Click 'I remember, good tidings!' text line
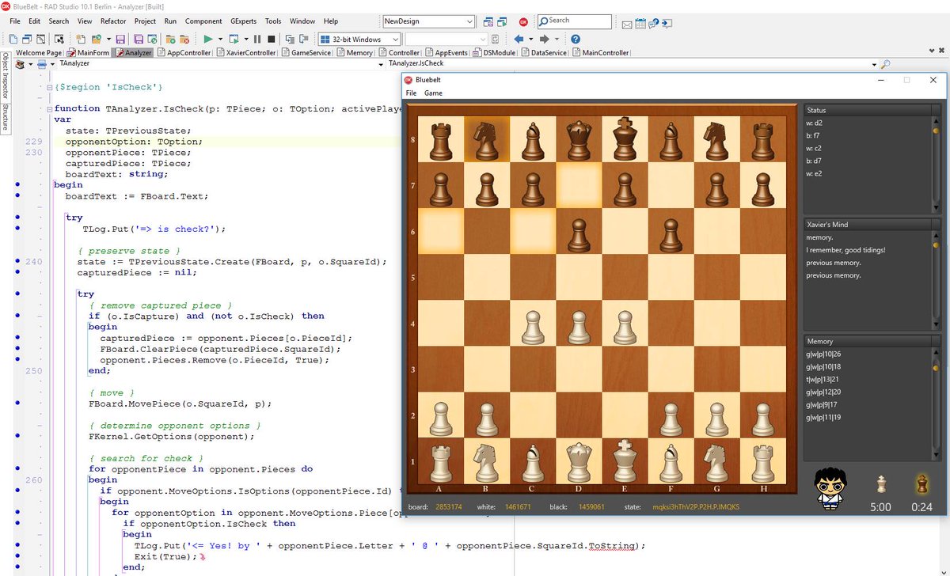 coord(845,250)
